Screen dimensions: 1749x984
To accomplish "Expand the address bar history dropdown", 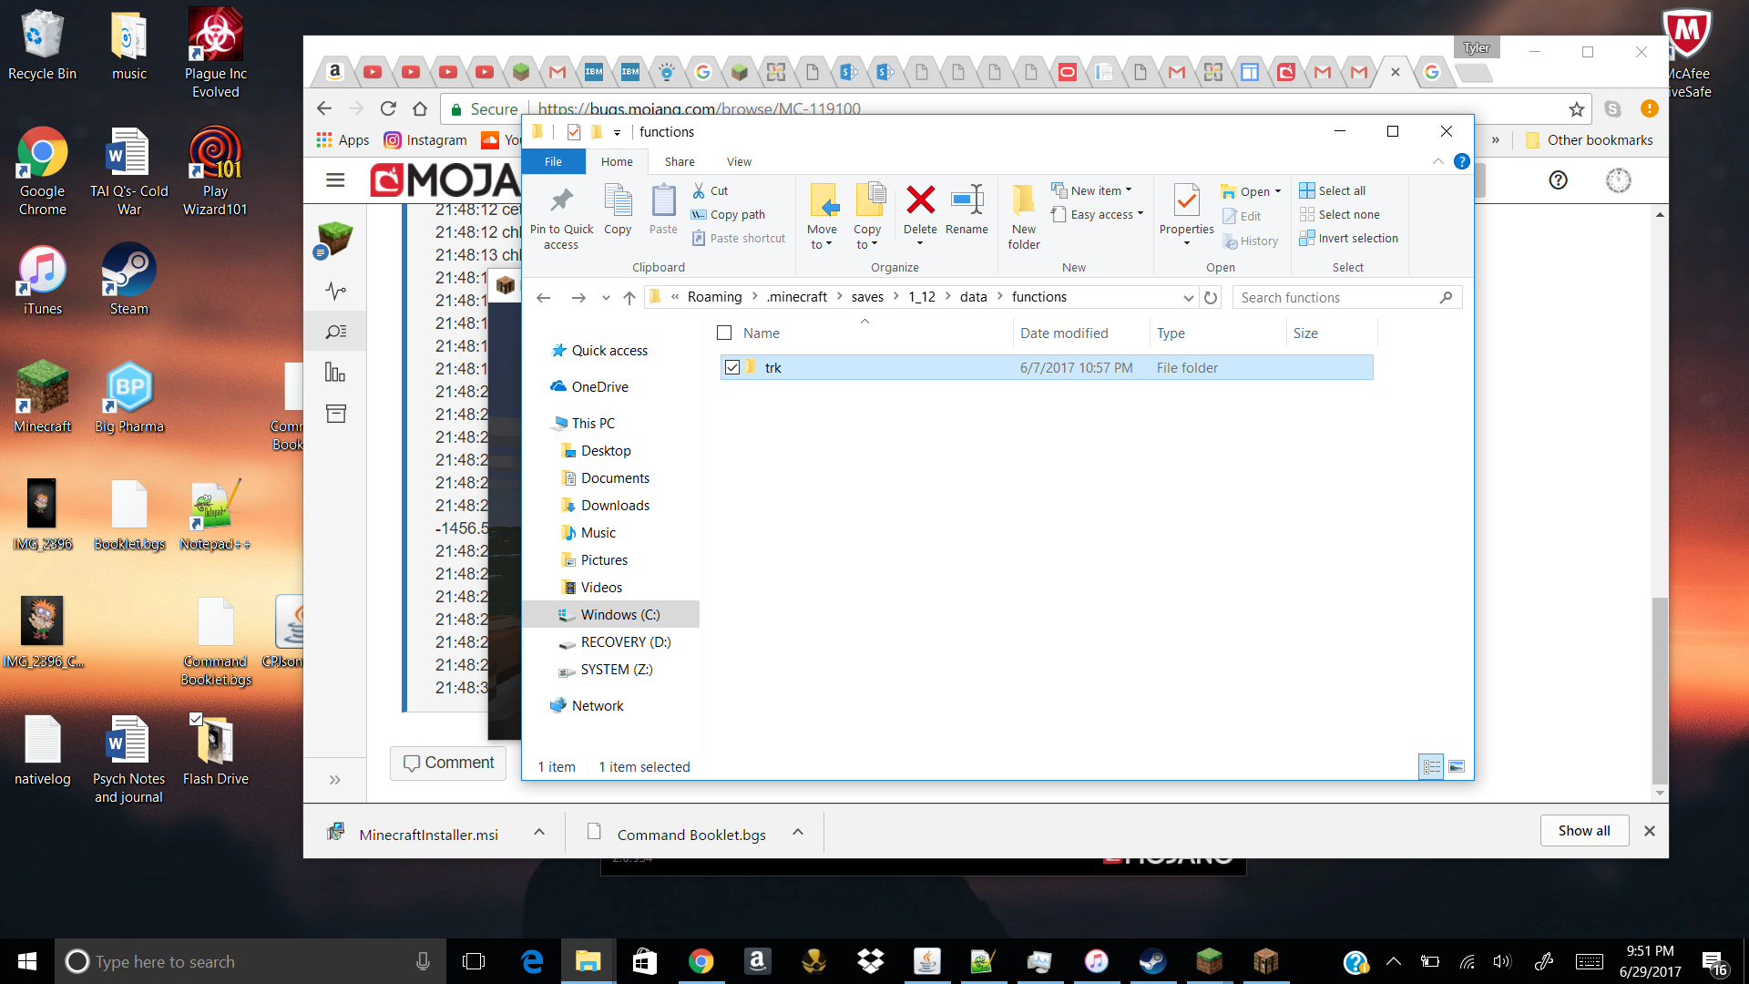I will click(x=1188, y=298).
